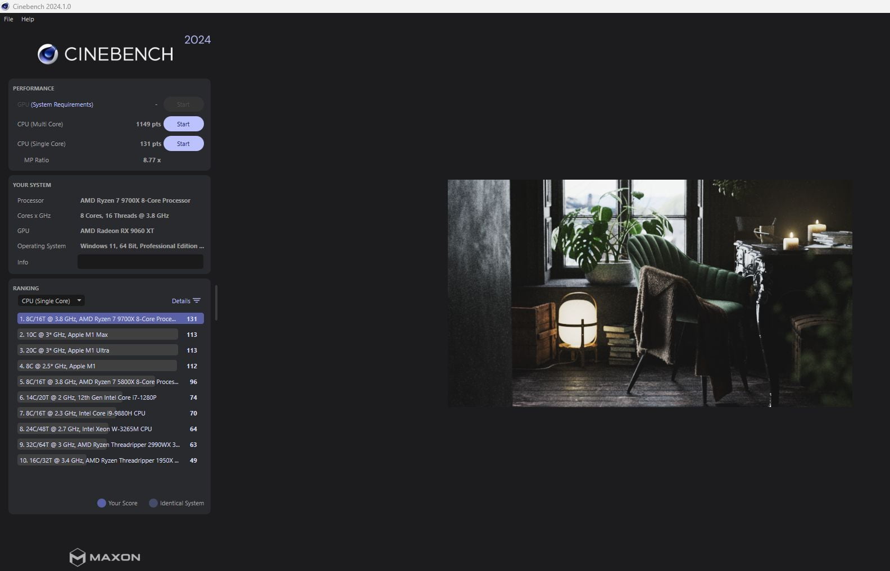Open the Help menu
Viewport: 890px width, 571px height.
pos(28,19)
